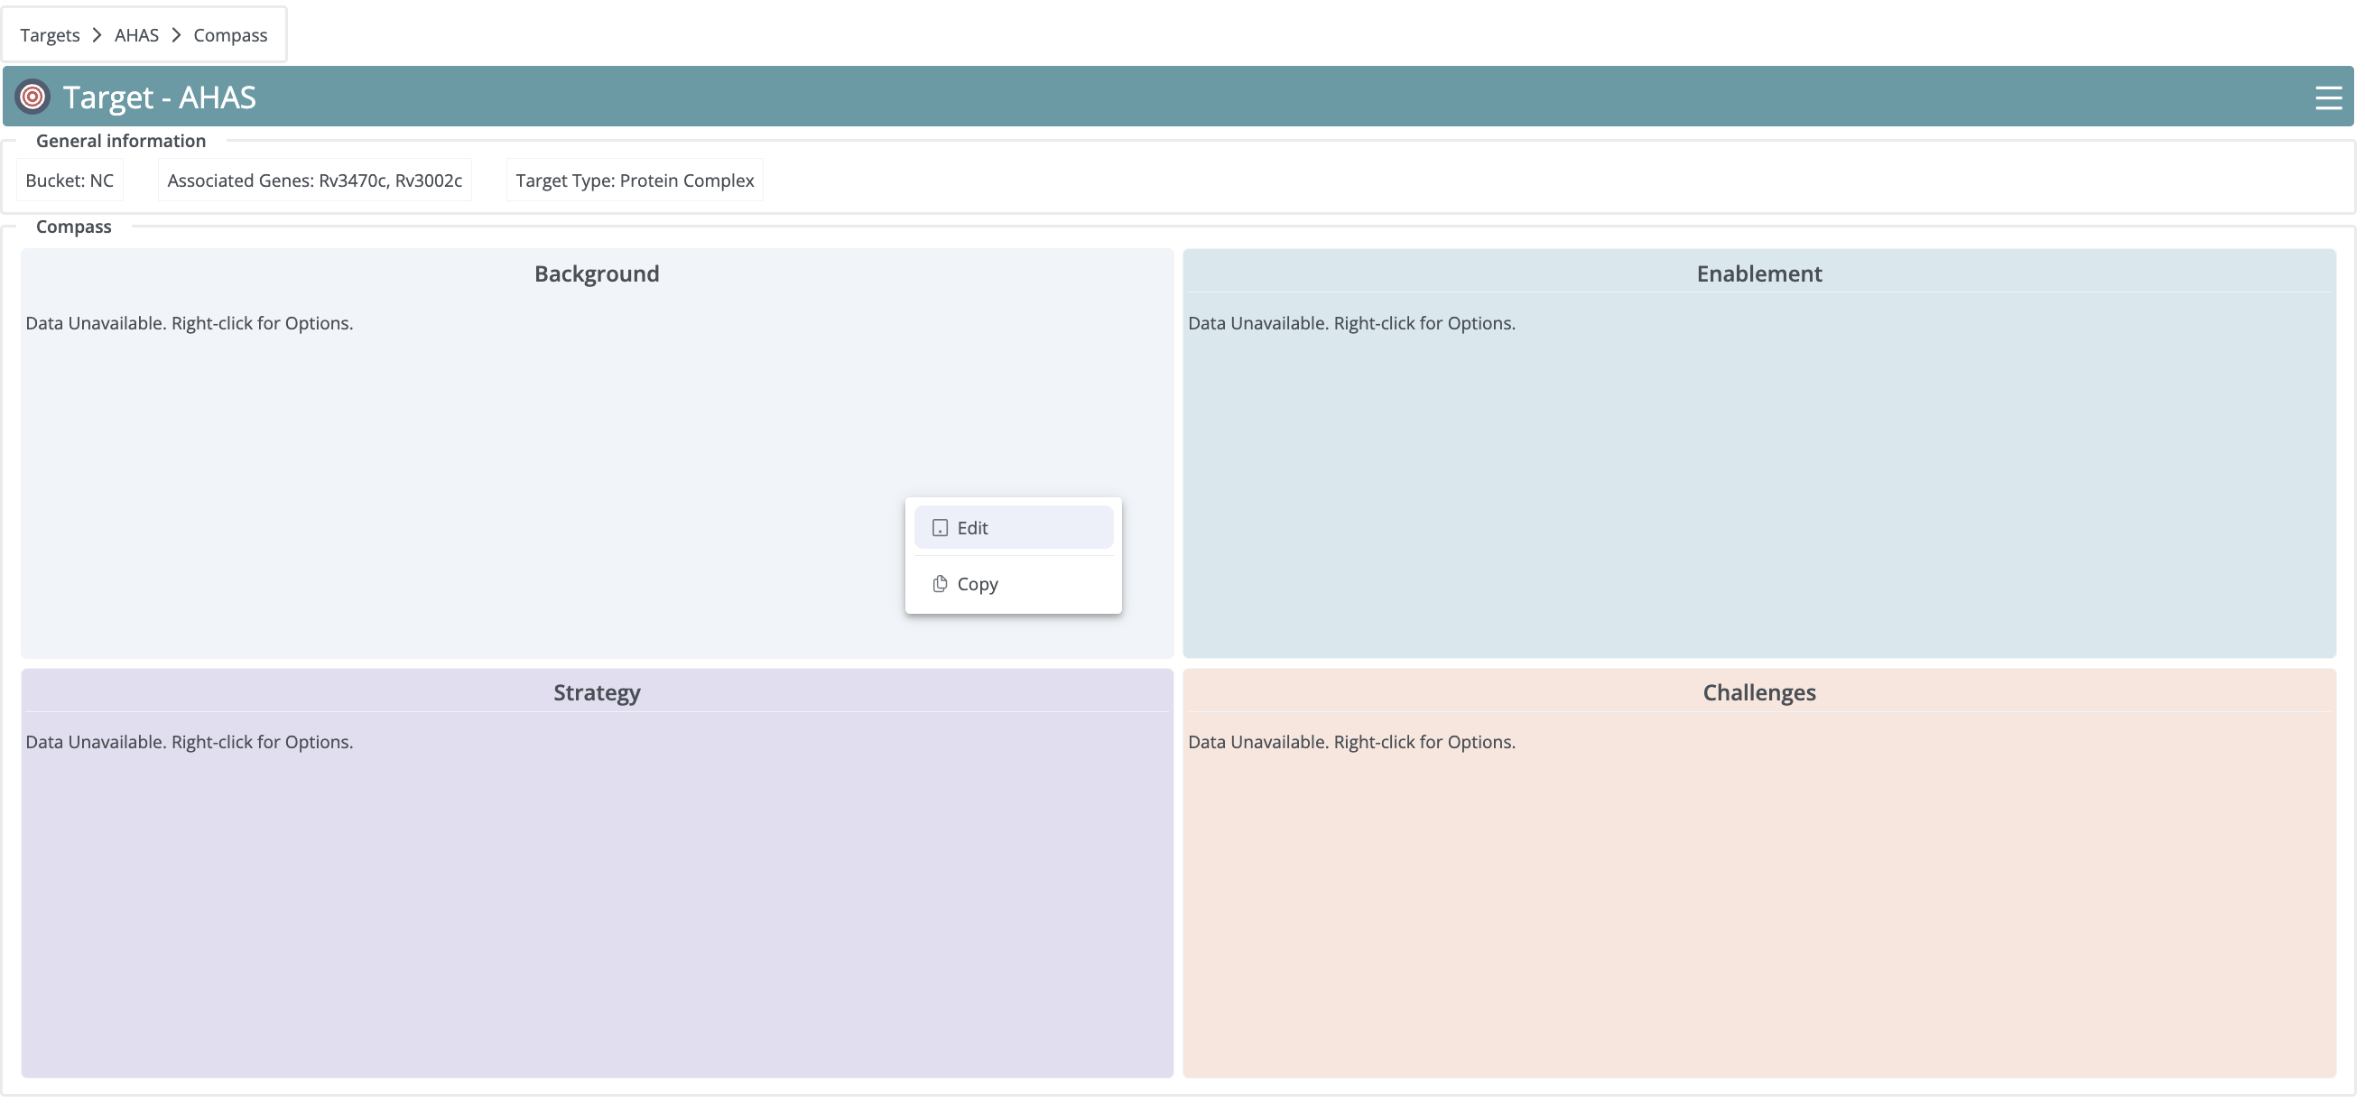Image resolution: width=2365 pixels, height=1112 pixels.
Task: Click Associated Genes: Rv3470c, Rv3002c
Action: coord(314,180)
